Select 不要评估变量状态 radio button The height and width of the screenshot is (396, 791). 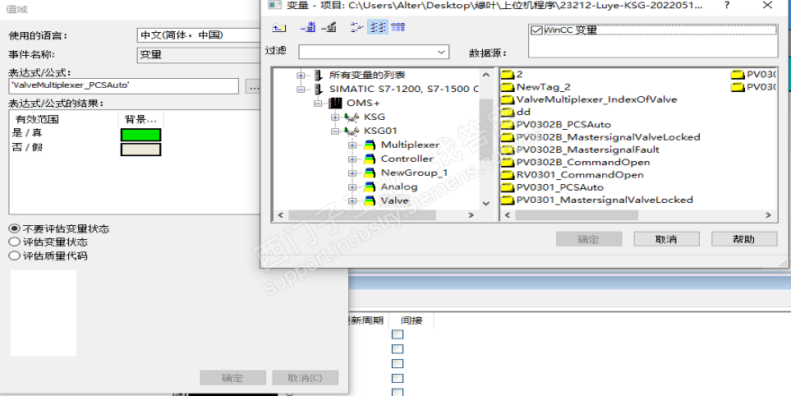pos(15,229)
